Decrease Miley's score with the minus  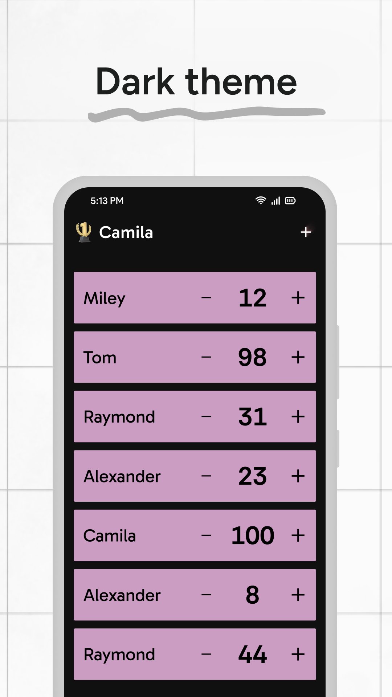[206, 298]
